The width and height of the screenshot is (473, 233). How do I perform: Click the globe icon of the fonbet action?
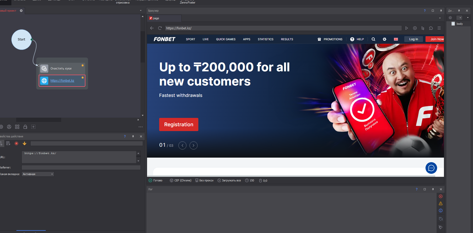[x=44, y=81]
